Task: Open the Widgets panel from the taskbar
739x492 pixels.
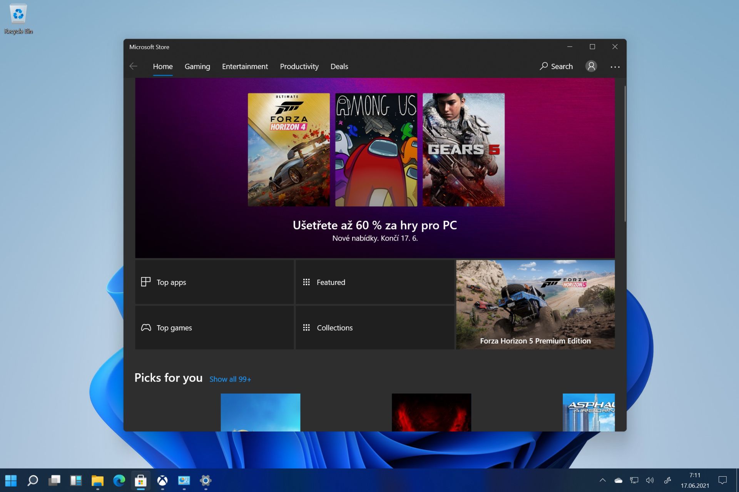Action: (x=76, y=480)
